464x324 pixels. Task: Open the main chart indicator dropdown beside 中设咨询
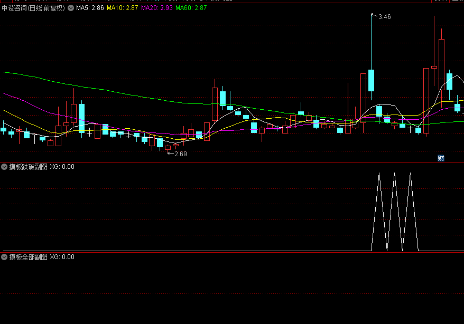[x=71, y=8]
